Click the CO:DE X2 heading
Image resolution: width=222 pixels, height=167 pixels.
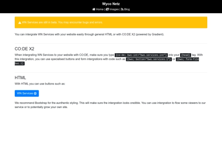[25, 49]
